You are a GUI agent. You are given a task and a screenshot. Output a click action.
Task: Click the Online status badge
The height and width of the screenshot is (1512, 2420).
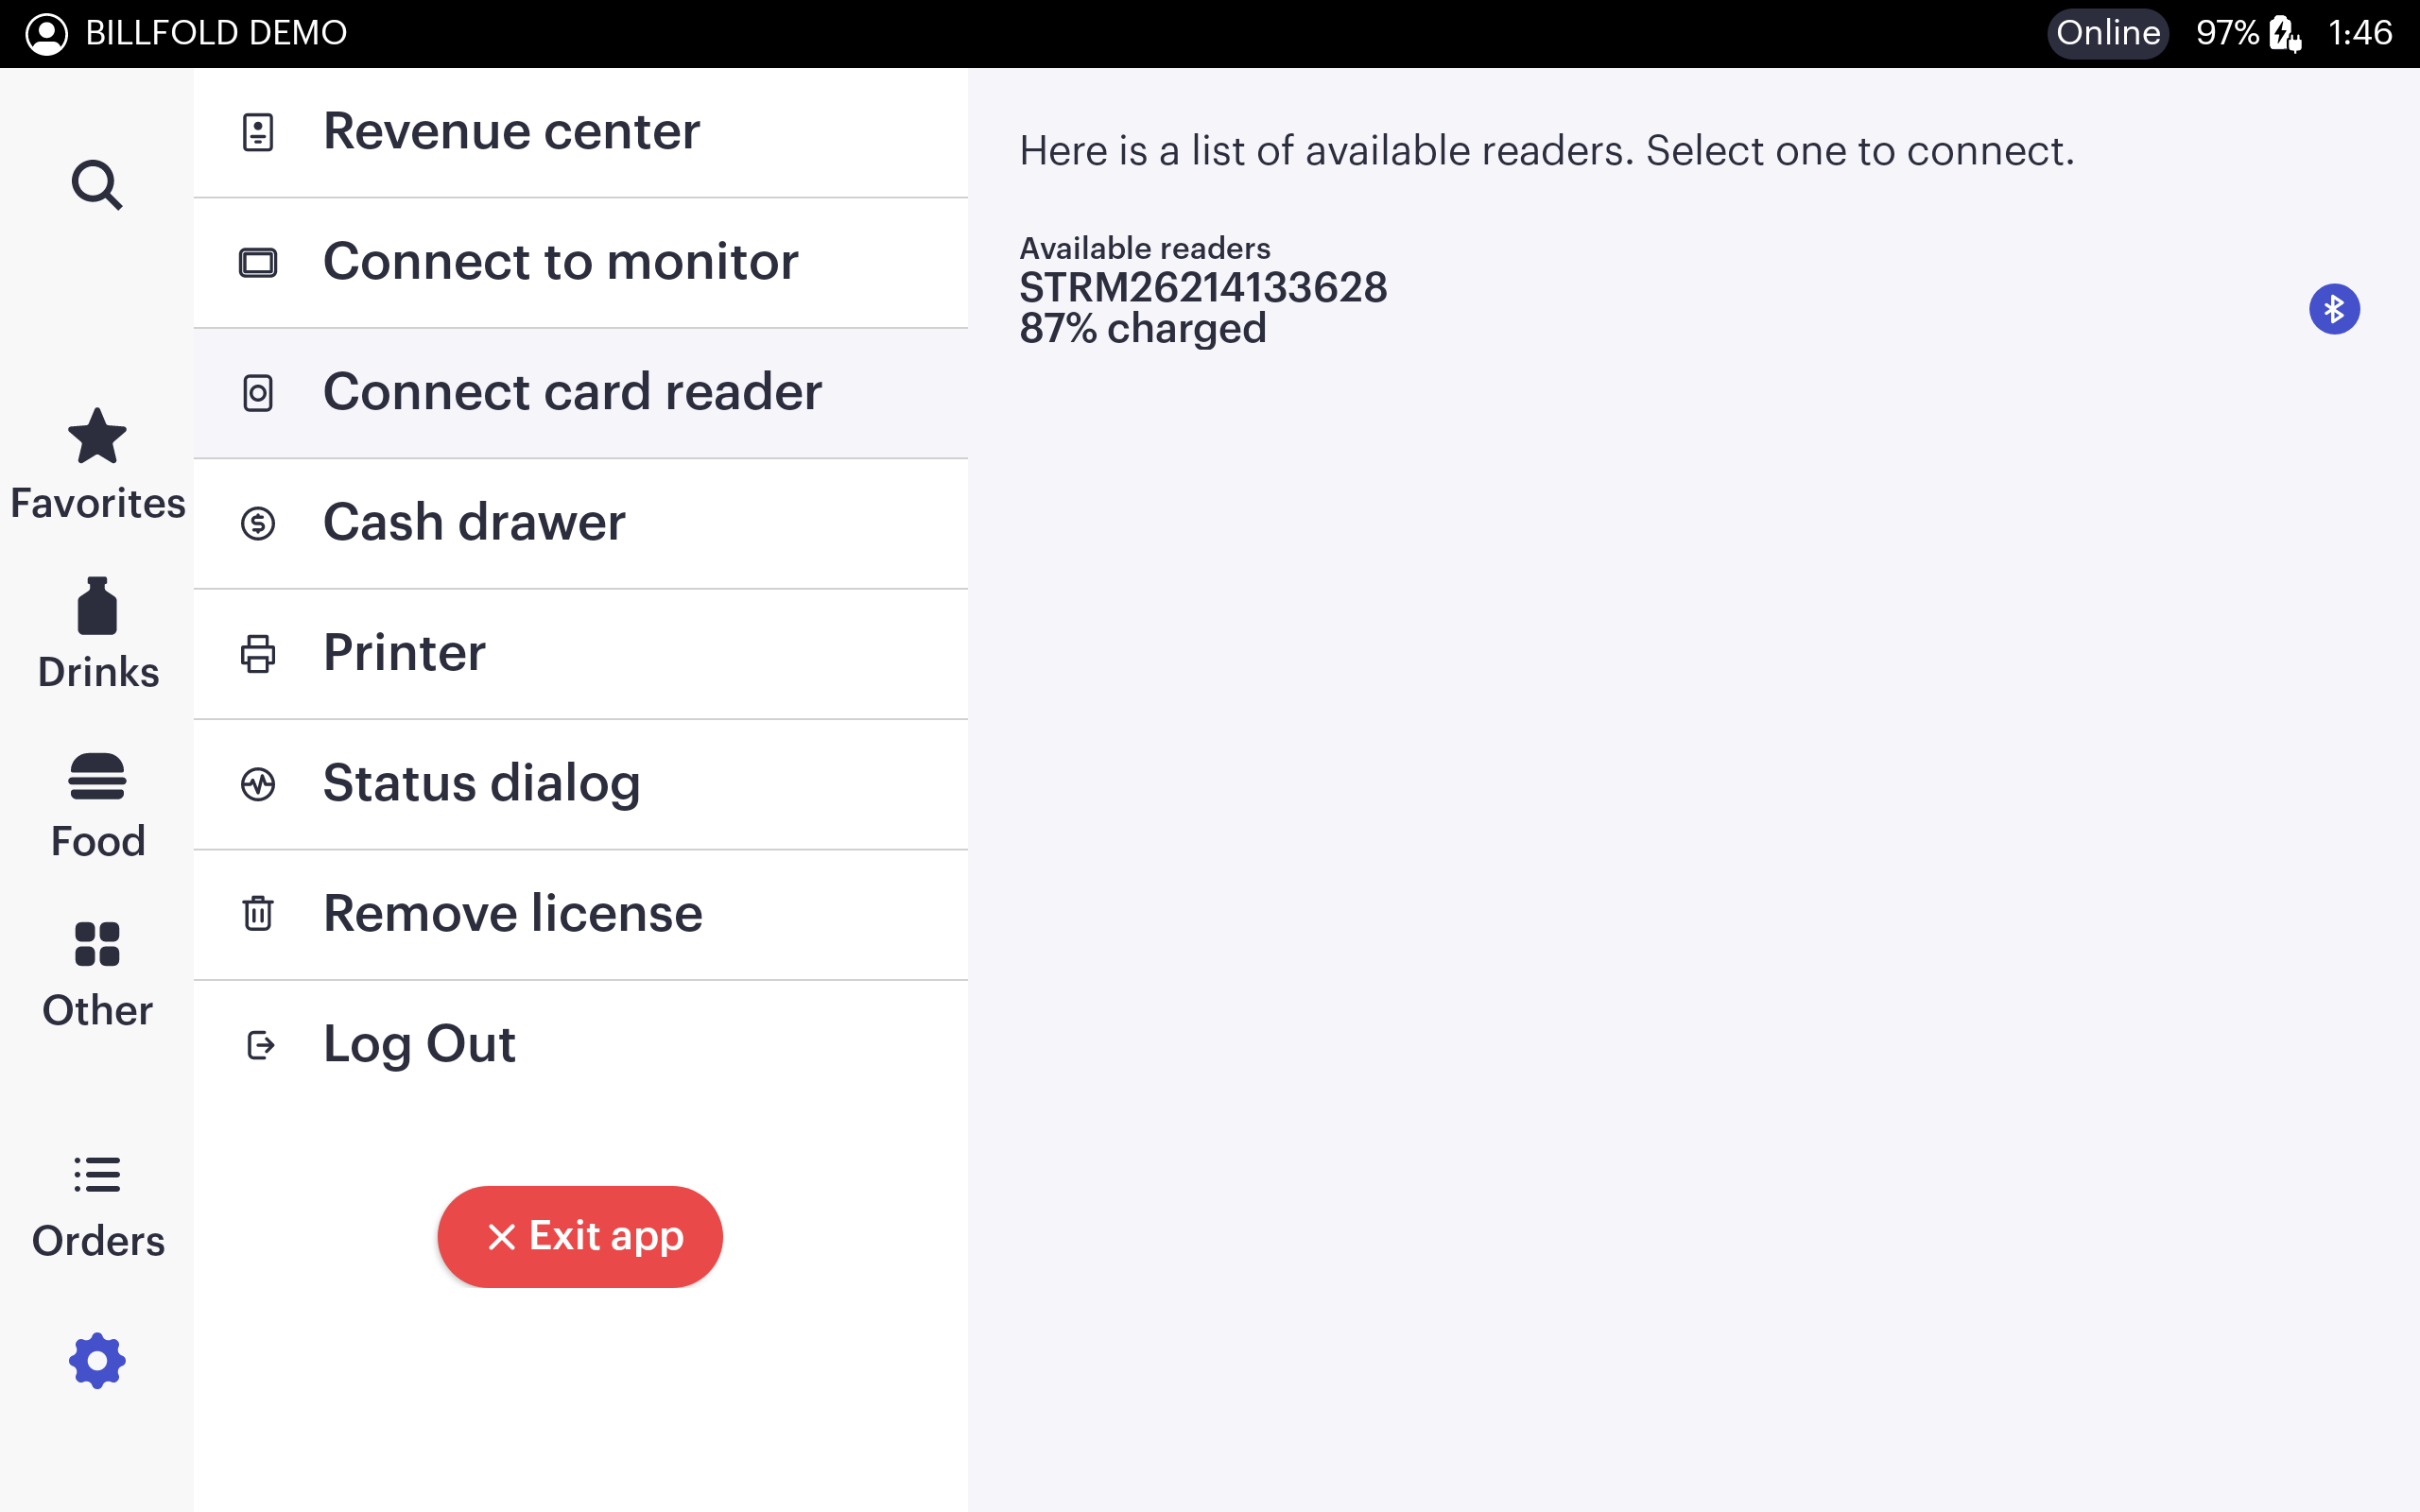[x=2107, y=33]
